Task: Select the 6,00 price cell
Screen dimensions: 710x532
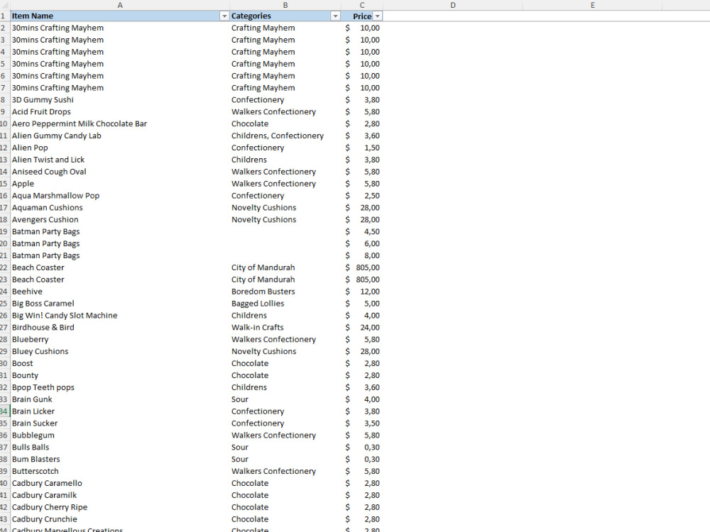Action: pos(362,243)
